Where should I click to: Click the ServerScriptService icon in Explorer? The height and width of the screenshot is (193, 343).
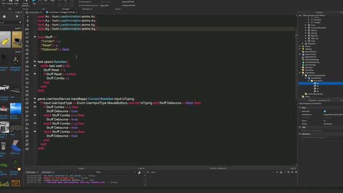pos(303,62)
